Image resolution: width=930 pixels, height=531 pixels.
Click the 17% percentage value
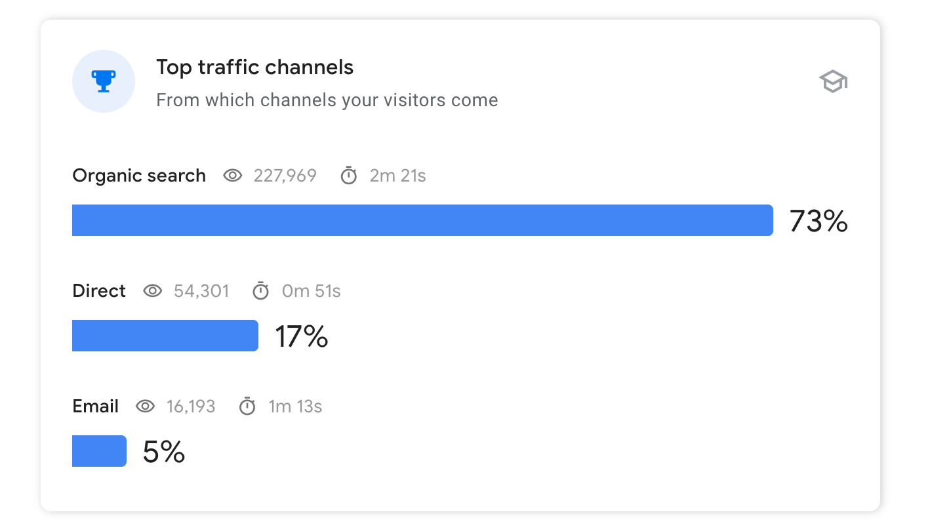click(302, 336)
